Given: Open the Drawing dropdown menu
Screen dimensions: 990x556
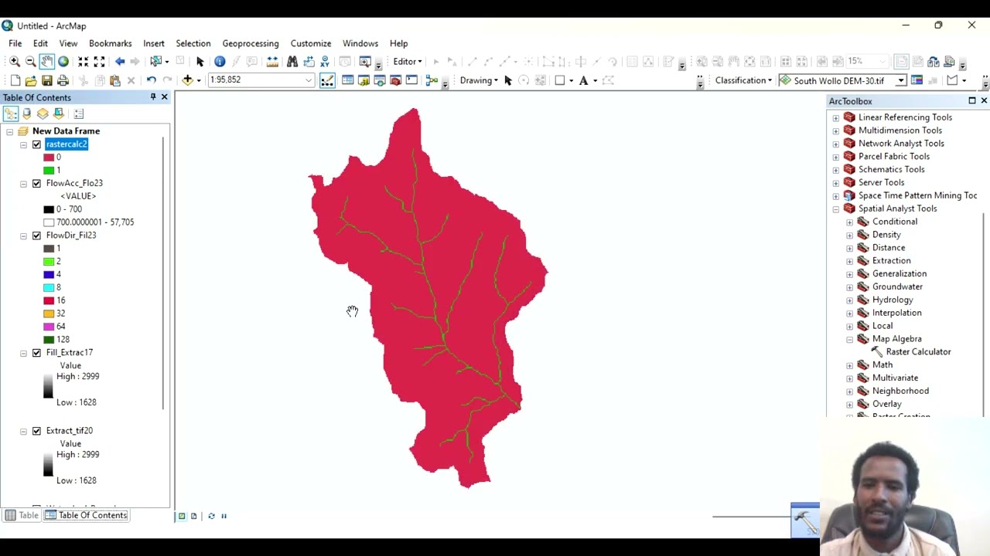Looking at the screenshot, I should point(479,80).
